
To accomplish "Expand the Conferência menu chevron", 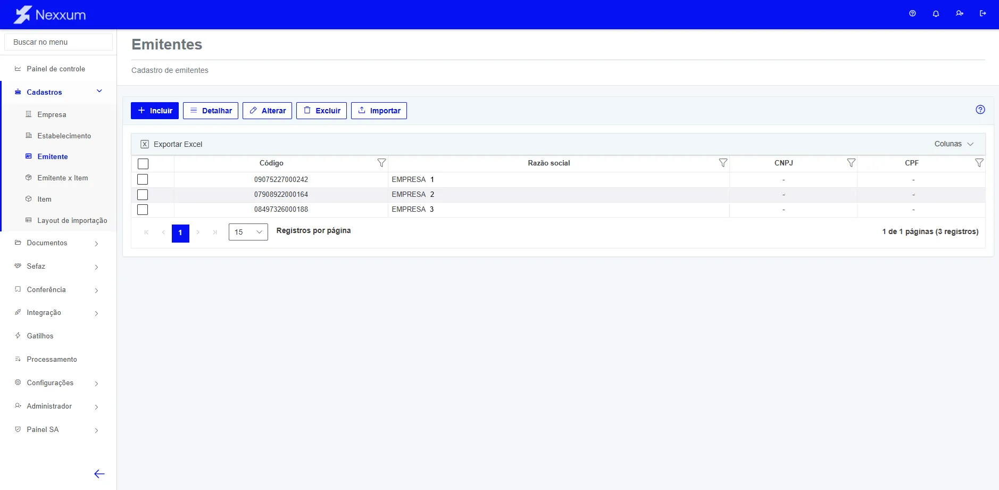I will pos(96,290).
